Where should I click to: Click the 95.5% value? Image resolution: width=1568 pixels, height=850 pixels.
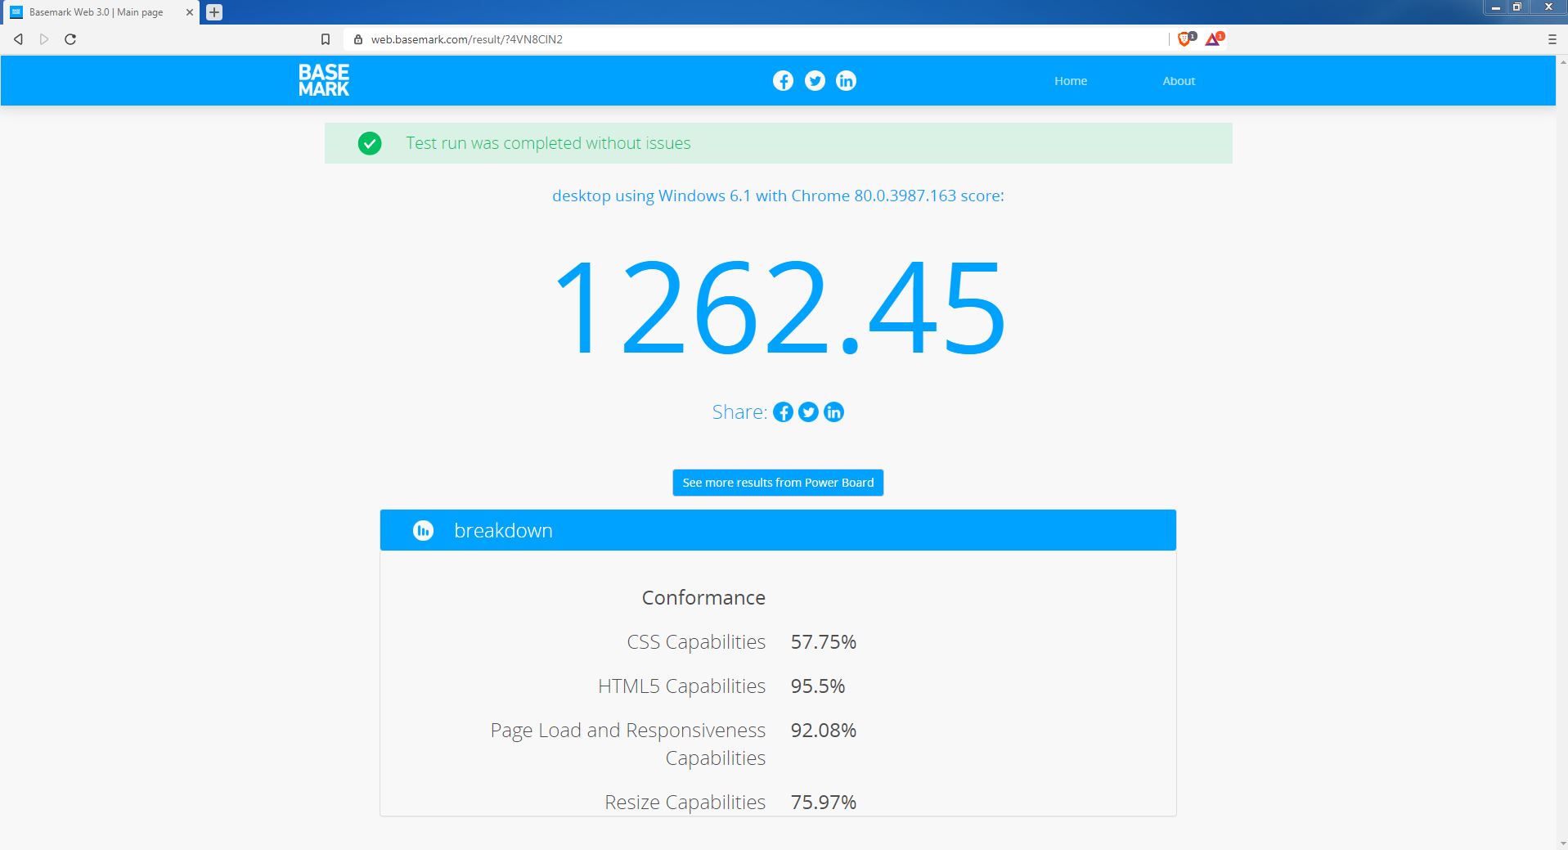pyautogui.click(x=818, y=686)
